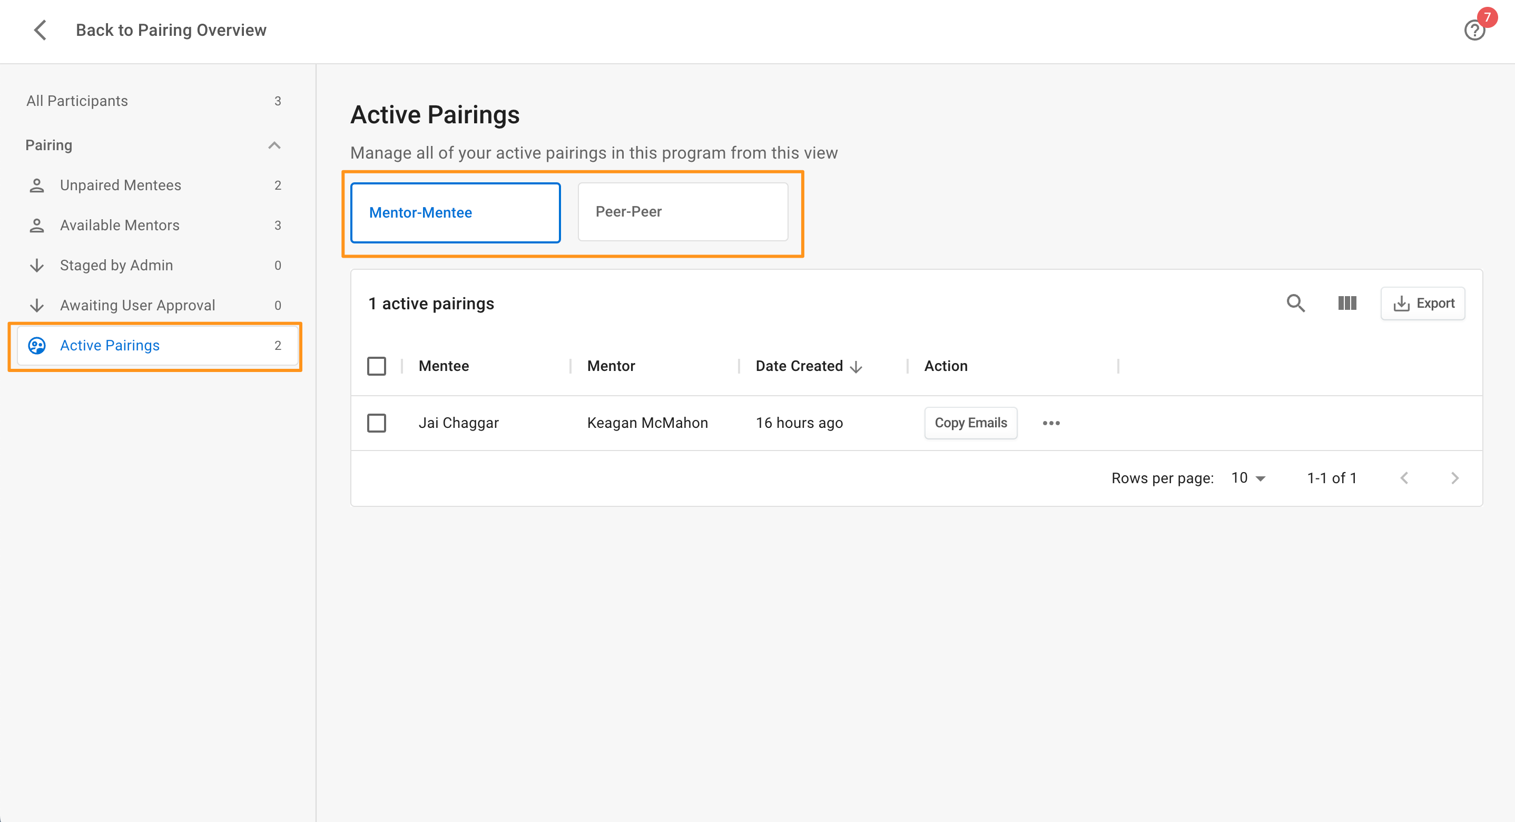The width and height of the screenshot is (1515, 822).
Task: Click the Mentor column header
Action: pos(611,366)
